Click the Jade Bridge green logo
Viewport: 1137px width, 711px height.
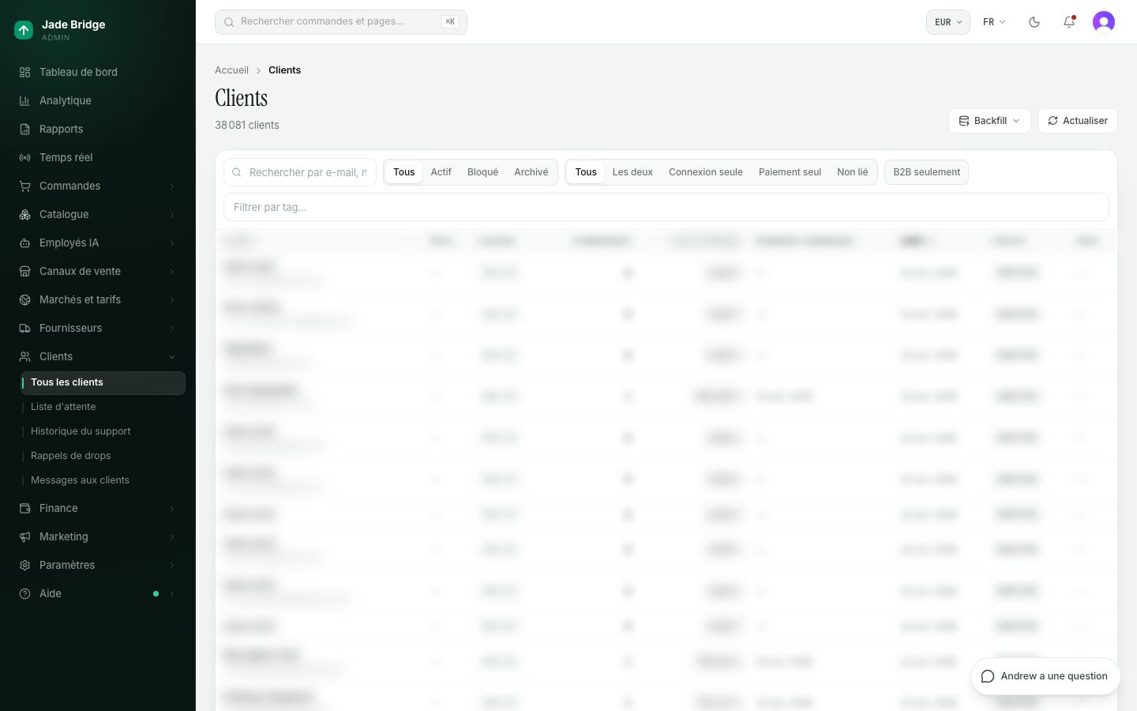[24, 30]
